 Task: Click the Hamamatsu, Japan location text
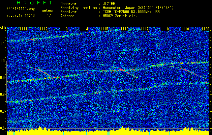138,8
